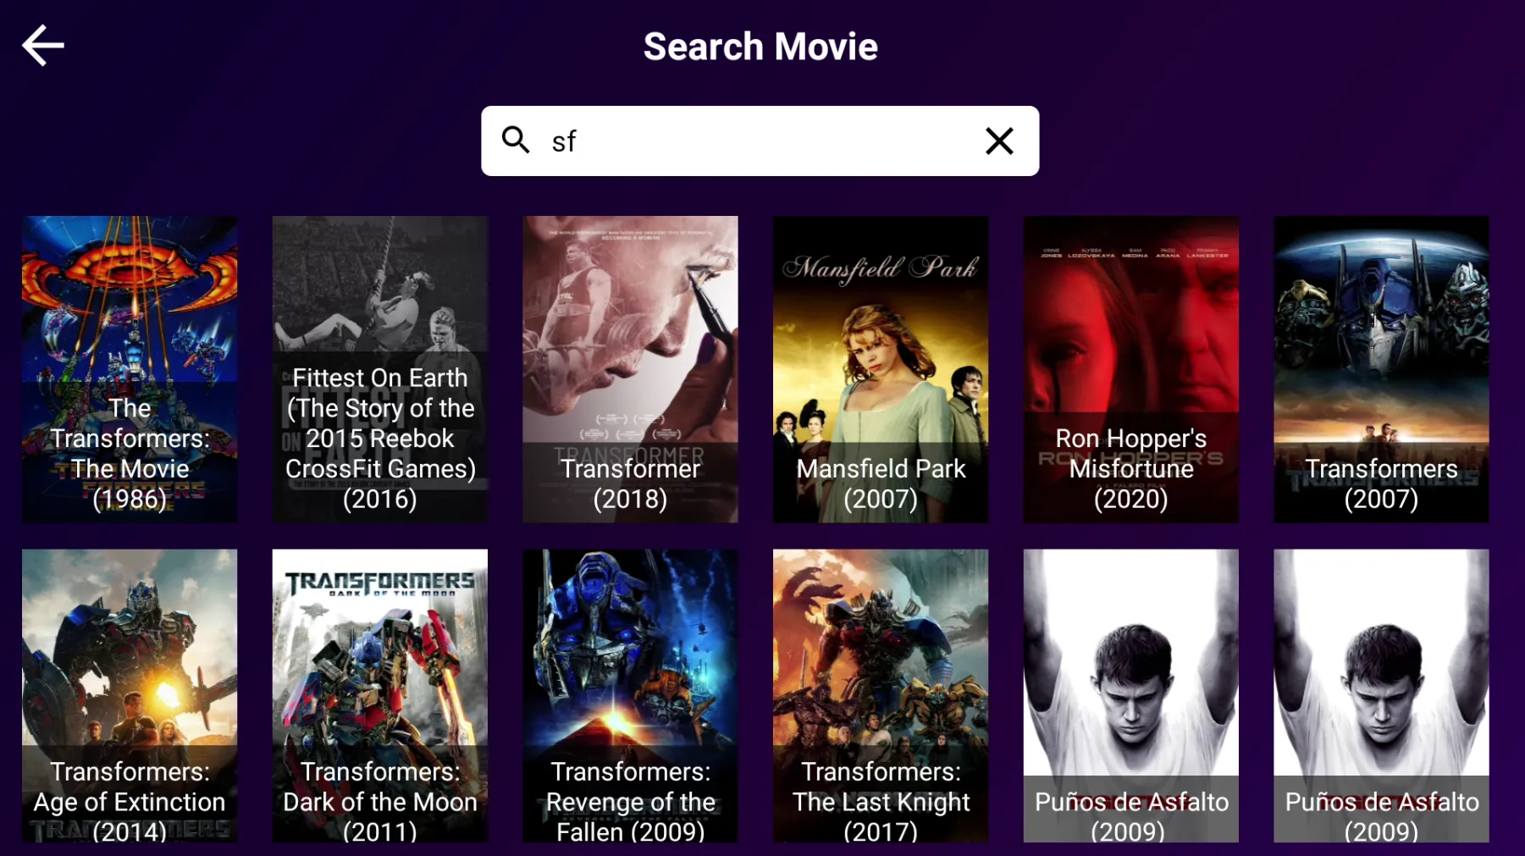
Task: Go back using the left arrow icon
Action: (43, 46)
